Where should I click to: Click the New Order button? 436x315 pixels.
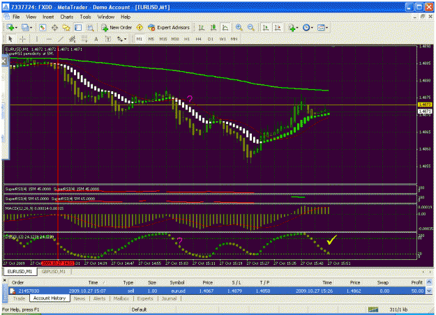116,27
